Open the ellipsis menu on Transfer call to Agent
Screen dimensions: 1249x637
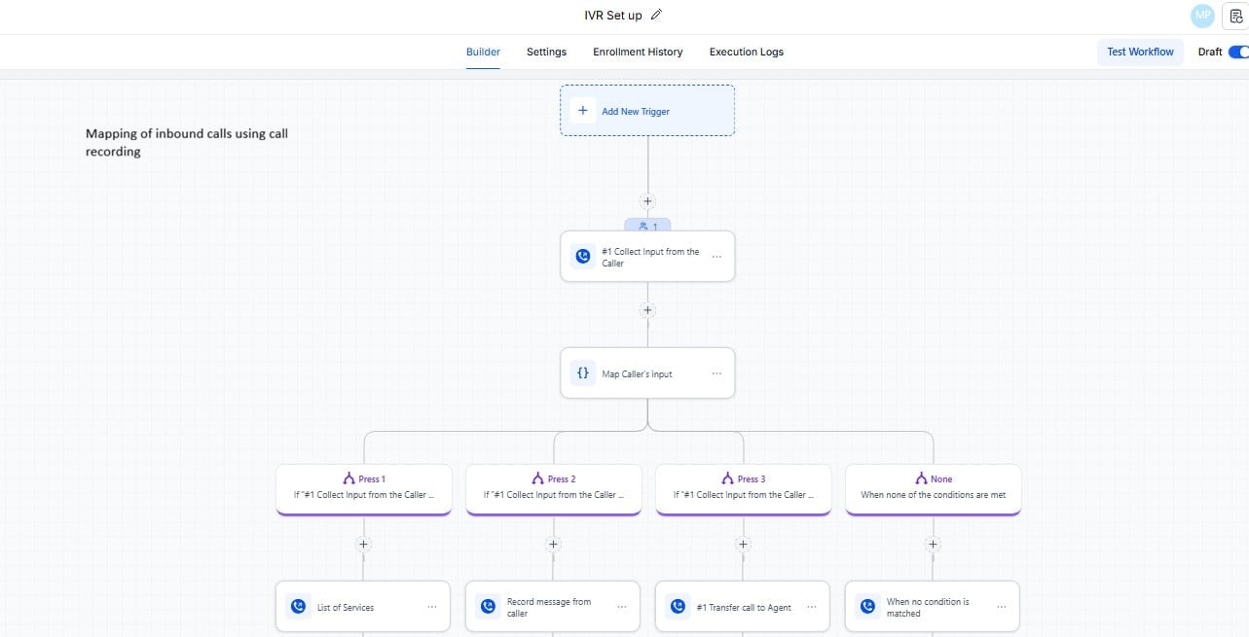810,605
